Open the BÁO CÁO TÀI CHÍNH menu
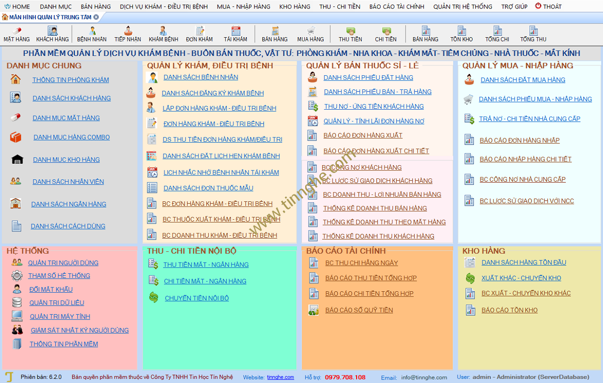603x383 pixels. (x=397, y=7)
